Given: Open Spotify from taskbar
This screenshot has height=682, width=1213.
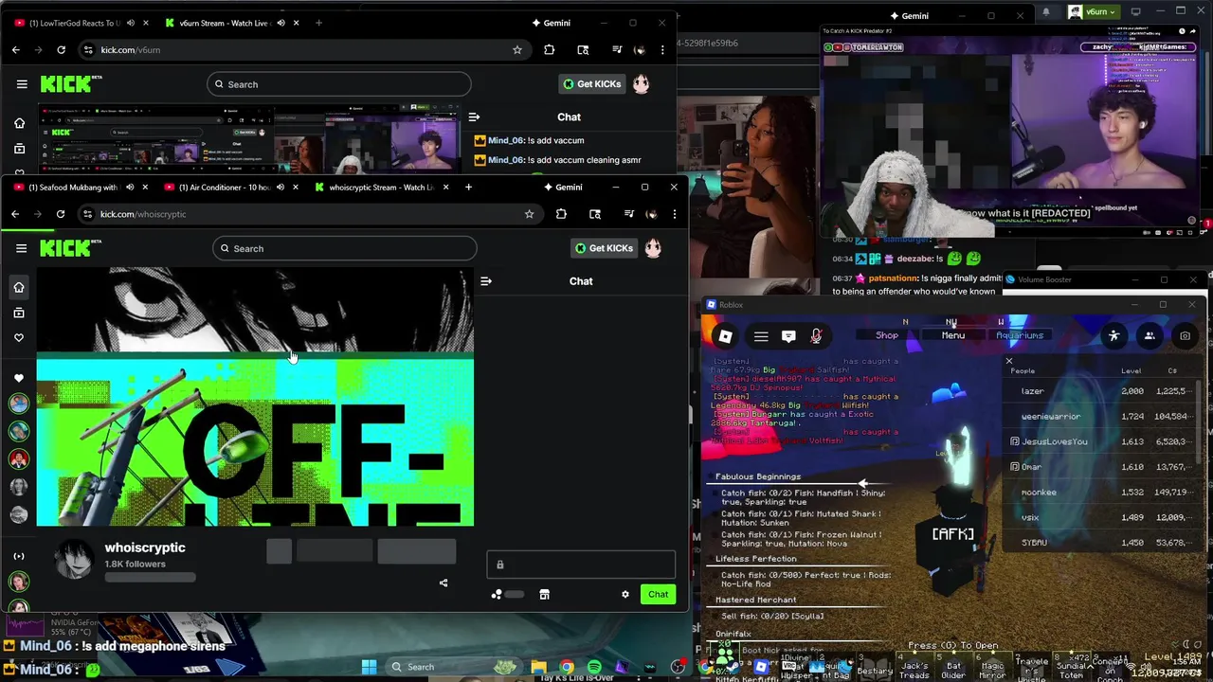Looking at the screenshot, I should pyautogui.click(x=594, y=667).
